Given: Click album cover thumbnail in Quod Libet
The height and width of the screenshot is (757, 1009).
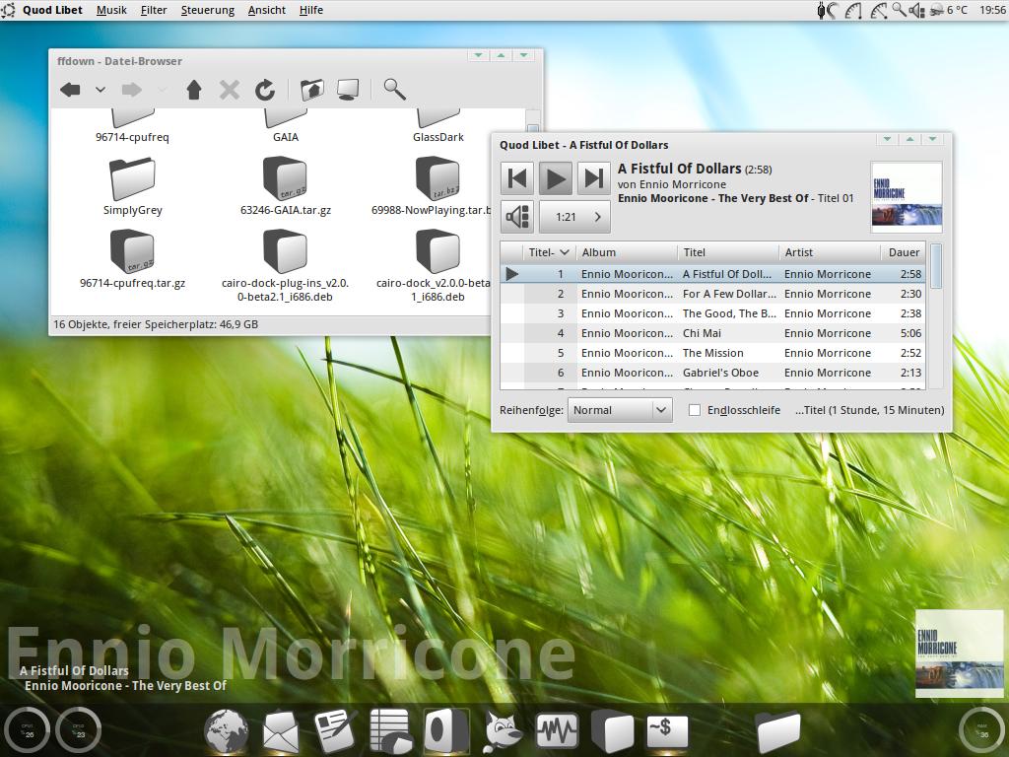Looking at the screenshot, I should (907, 197).
